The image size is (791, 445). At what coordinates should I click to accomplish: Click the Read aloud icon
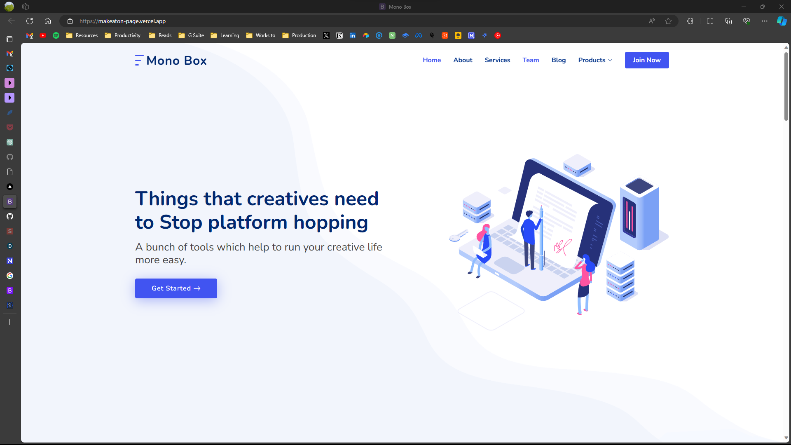click(x=652, y=21)
